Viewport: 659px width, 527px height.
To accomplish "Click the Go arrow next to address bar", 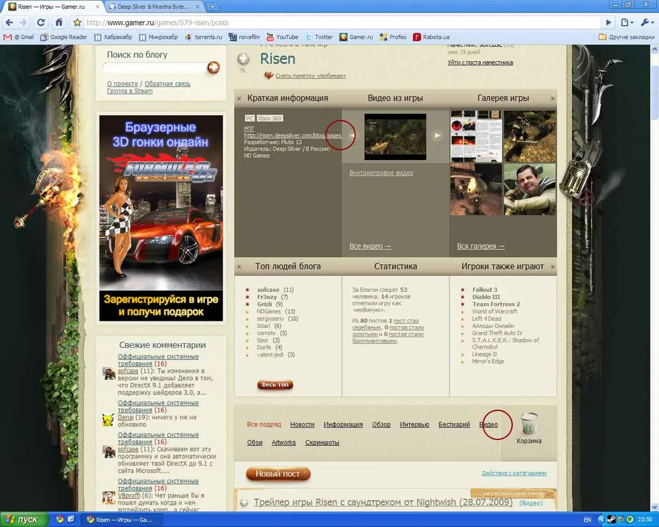I will point(608,22).
